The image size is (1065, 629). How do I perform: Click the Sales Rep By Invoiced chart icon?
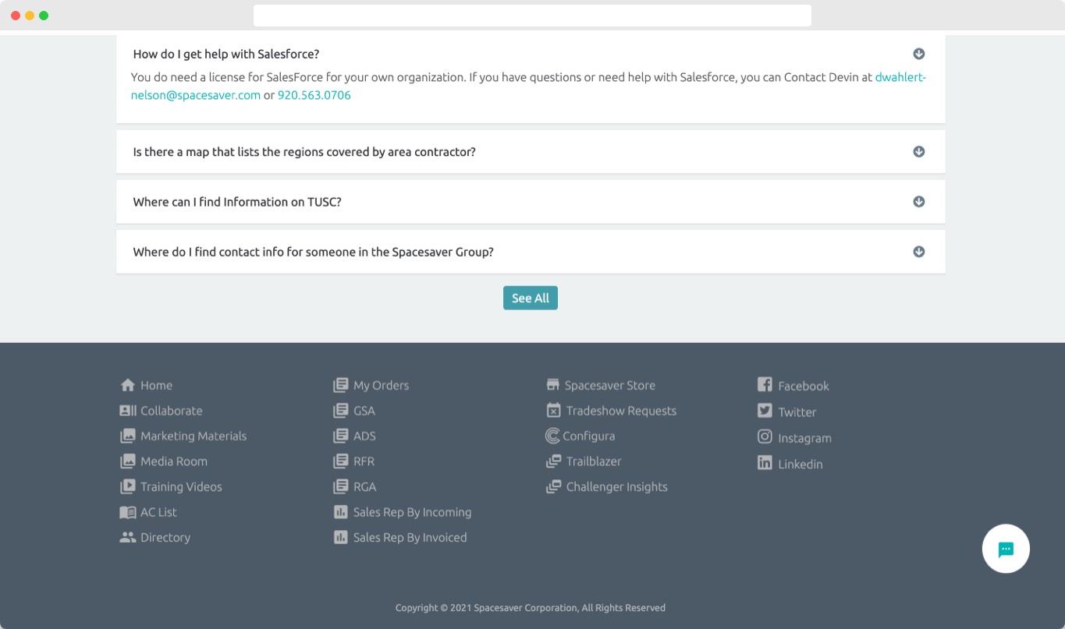click(341, 537)
